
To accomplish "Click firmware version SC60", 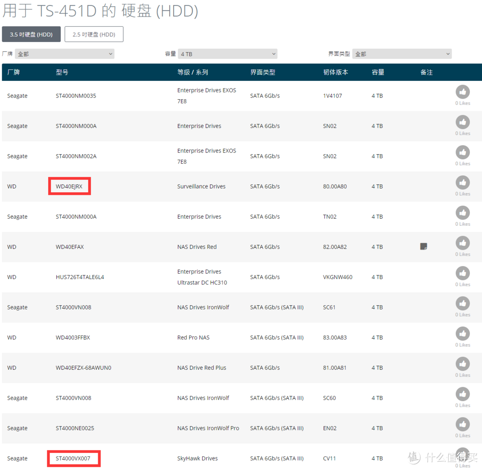I will coord(329,398).
